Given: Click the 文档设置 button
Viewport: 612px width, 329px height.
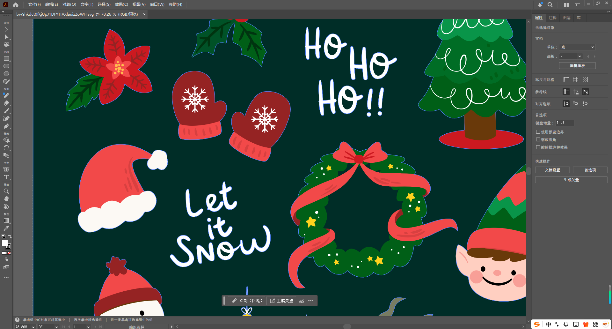Looking at the screenshot, I should [x=552, y=170].
